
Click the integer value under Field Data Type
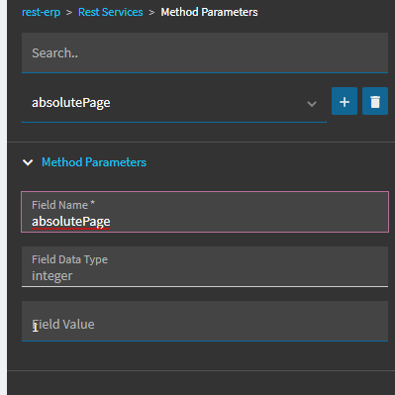pyautogui.click(x=52, y=276)
